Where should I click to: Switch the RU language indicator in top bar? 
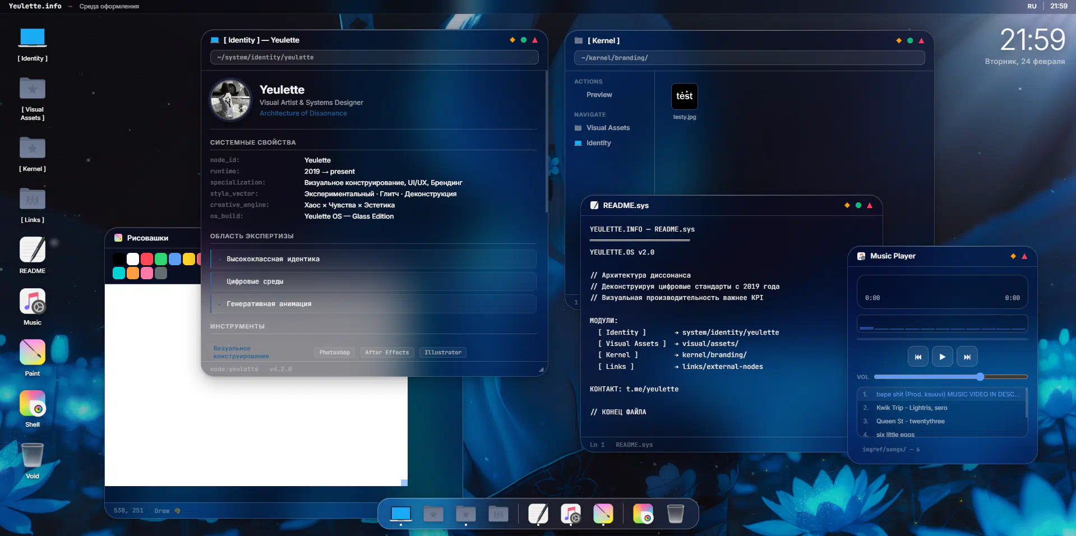(1032, 6)
